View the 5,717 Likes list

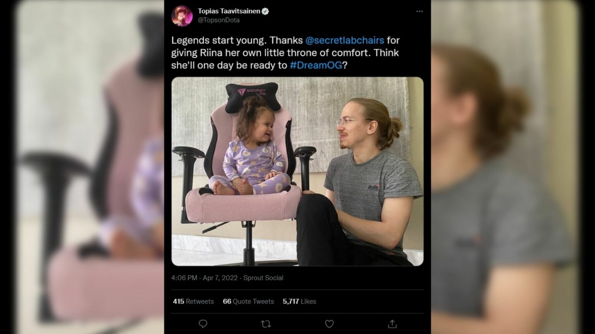299,302
